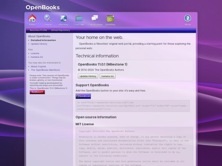The height and width of the screenshot is (166, 222).
Task: Click the 'Technical information' heading
Action: click(97, 56)
